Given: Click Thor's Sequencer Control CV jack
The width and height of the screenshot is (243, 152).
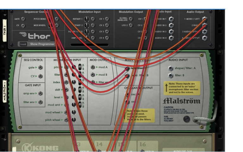Looking at the screenshot, I should [23, 26].
